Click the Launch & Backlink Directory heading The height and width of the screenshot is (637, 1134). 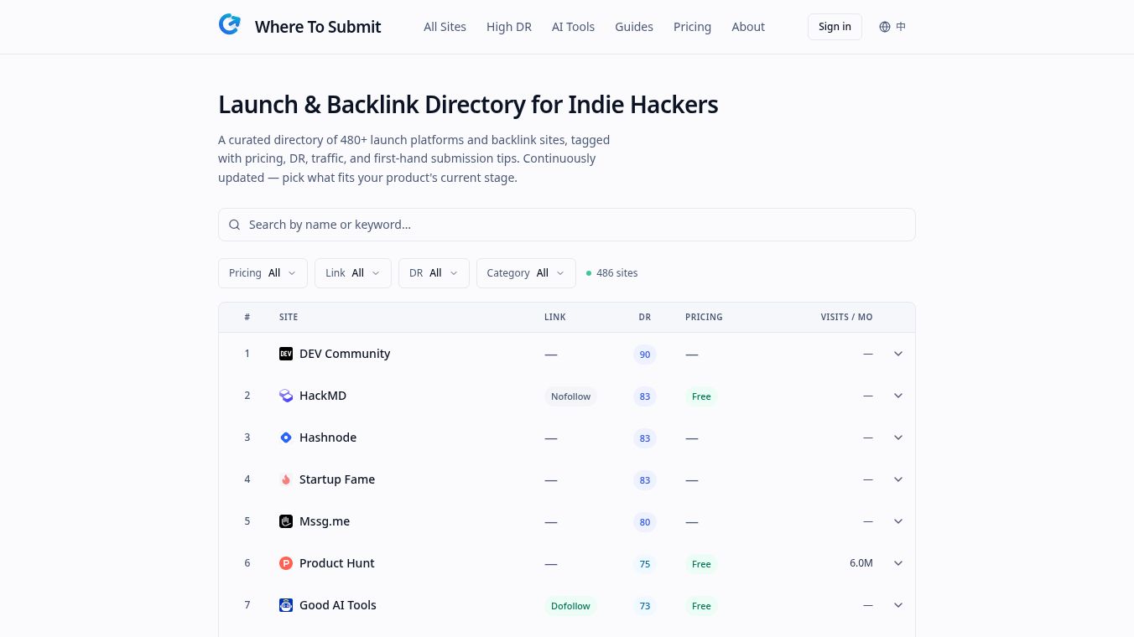468,105
